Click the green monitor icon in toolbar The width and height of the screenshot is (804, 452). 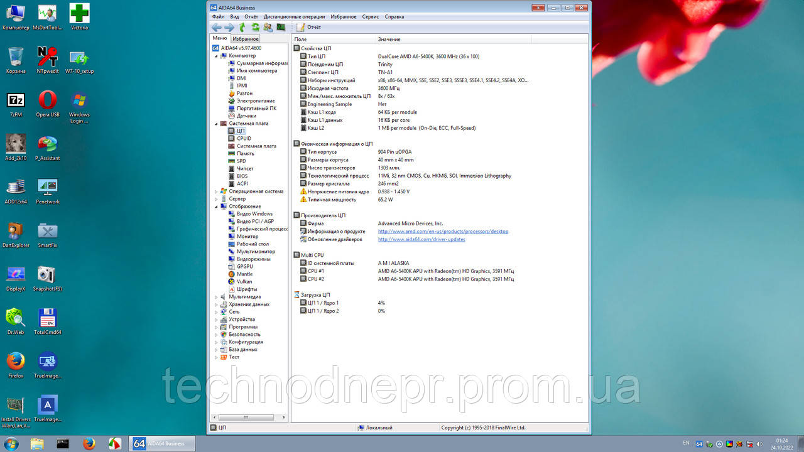(281, 28)
